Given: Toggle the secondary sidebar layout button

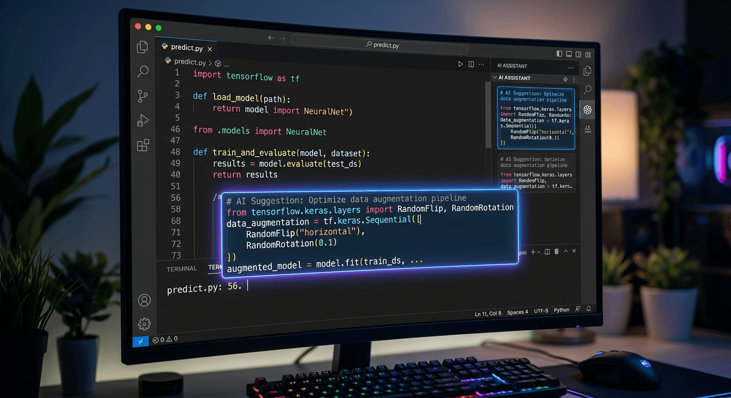Looking at the screenshot, I should coord(579,54).
